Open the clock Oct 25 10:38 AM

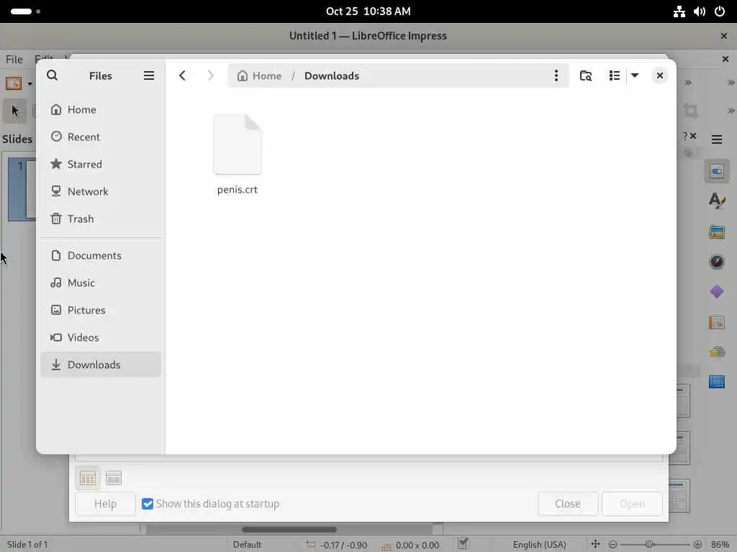pyautogui.click(x=368, y=11)
